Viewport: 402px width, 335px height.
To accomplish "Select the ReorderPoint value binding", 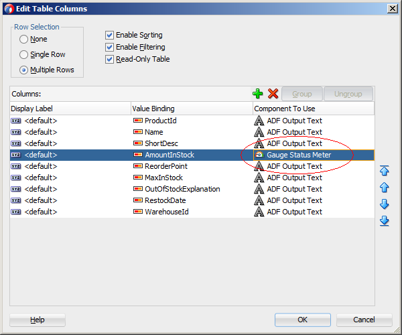I will pos(166,166).
